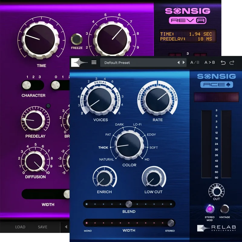Undo last change in ACE plugin
Image resolution: width=242 pixels, height=242 pixels.
pos(223,63)
